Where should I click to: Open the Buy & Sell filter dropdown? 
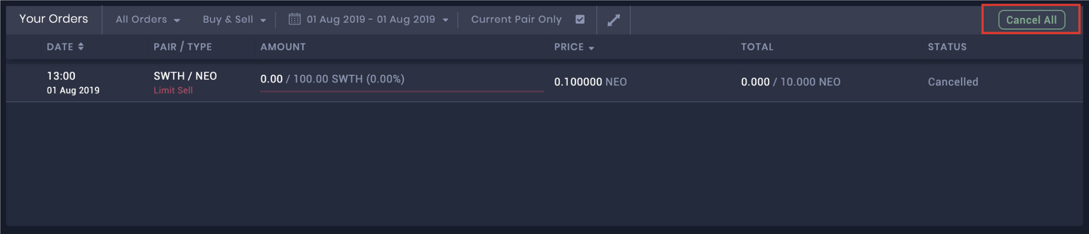click(x=234, y=20)
